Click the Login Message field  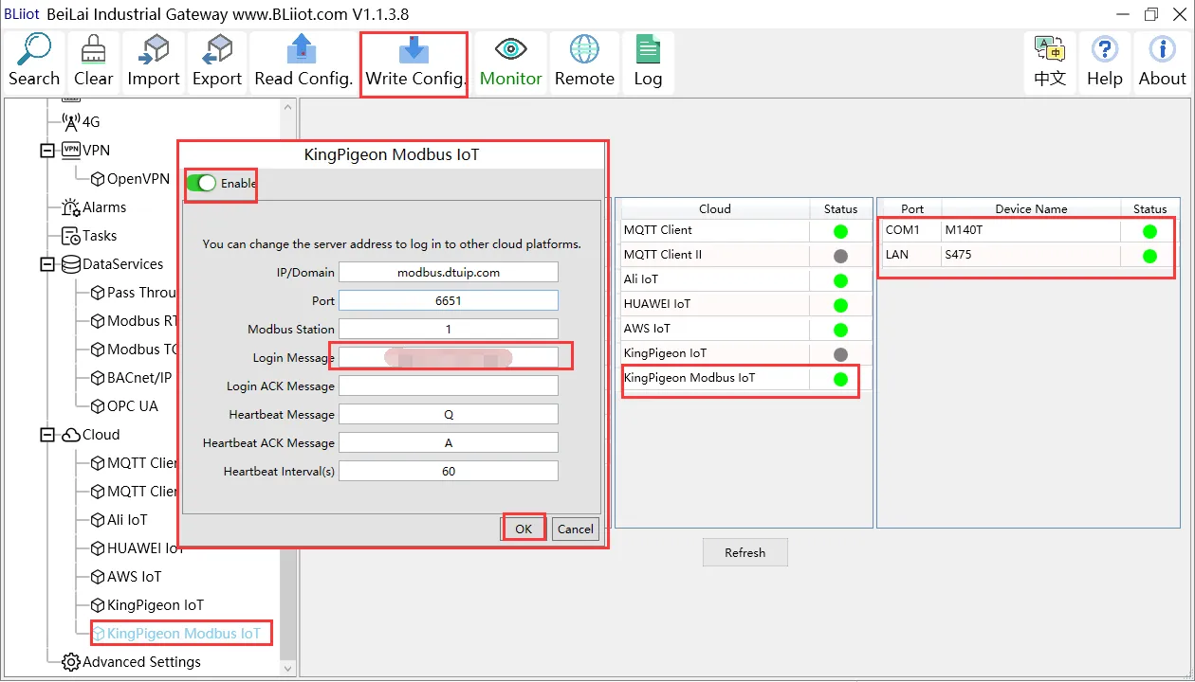pos(449,358)
